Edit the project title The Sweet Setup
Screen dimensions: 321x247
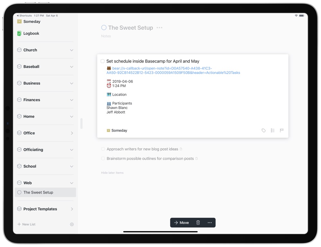click(130, 28)
